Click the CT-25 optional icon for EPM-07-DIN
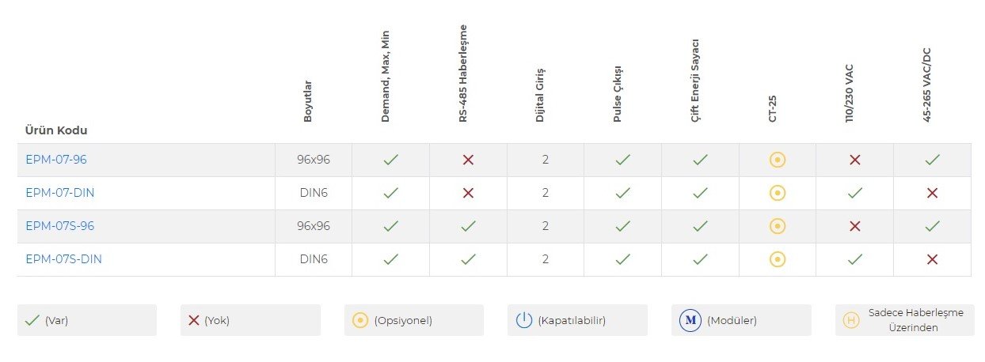Viewport: 985px width, 362px height. click(x=778, y=193)
